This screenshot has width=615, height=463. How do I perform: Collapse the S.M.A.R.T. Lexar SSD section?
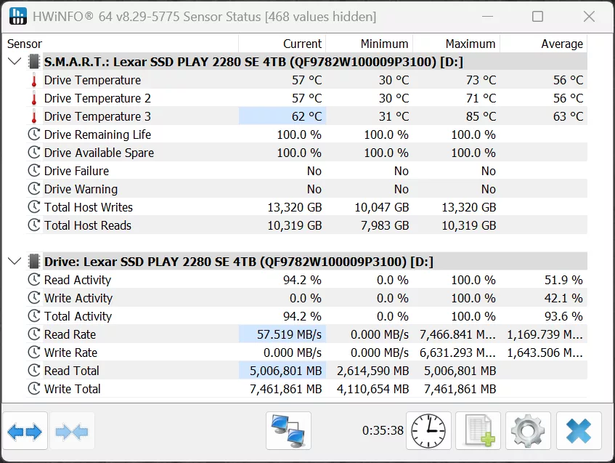click(x=15, y=61)
